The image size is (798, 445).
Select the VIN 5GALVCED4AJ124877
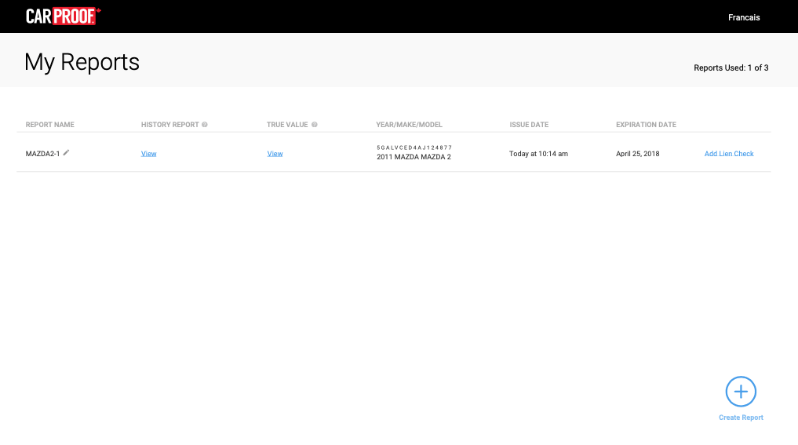click(414, 148)
